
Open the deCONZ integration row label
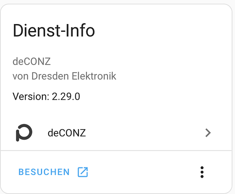(67, 133)
